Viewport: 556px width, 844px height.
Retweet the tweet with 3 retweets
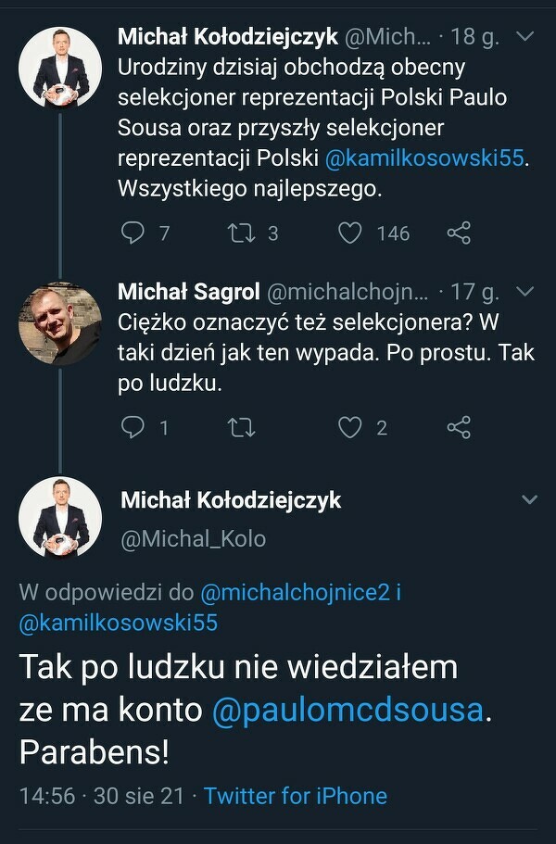pyautogui.click(x=240, y=233)
